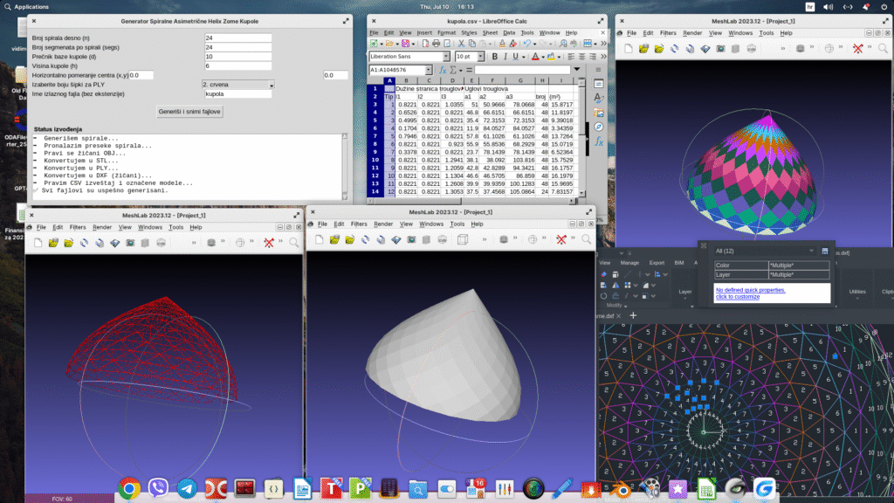
Task: Expand the Modify panel in the CAD ribbon
Action: (x=616, y=306)
